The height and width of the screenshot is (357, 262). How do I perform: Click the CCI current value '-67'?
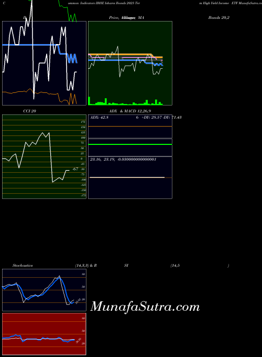(75, 169)
